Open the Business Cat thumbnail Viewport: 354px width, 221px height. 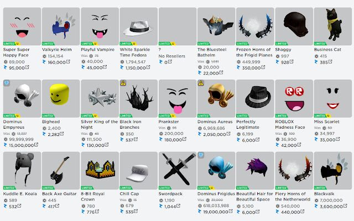click(x=333, y=27)
